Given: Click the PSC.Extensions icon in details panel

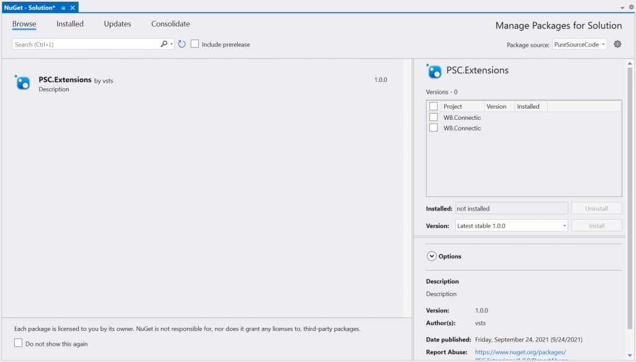Looking at the screenshot, I should [x=431, y=70].
